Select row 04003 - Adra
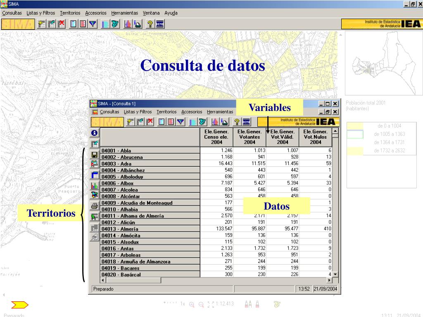423x317 pixels. pos(150,163)
